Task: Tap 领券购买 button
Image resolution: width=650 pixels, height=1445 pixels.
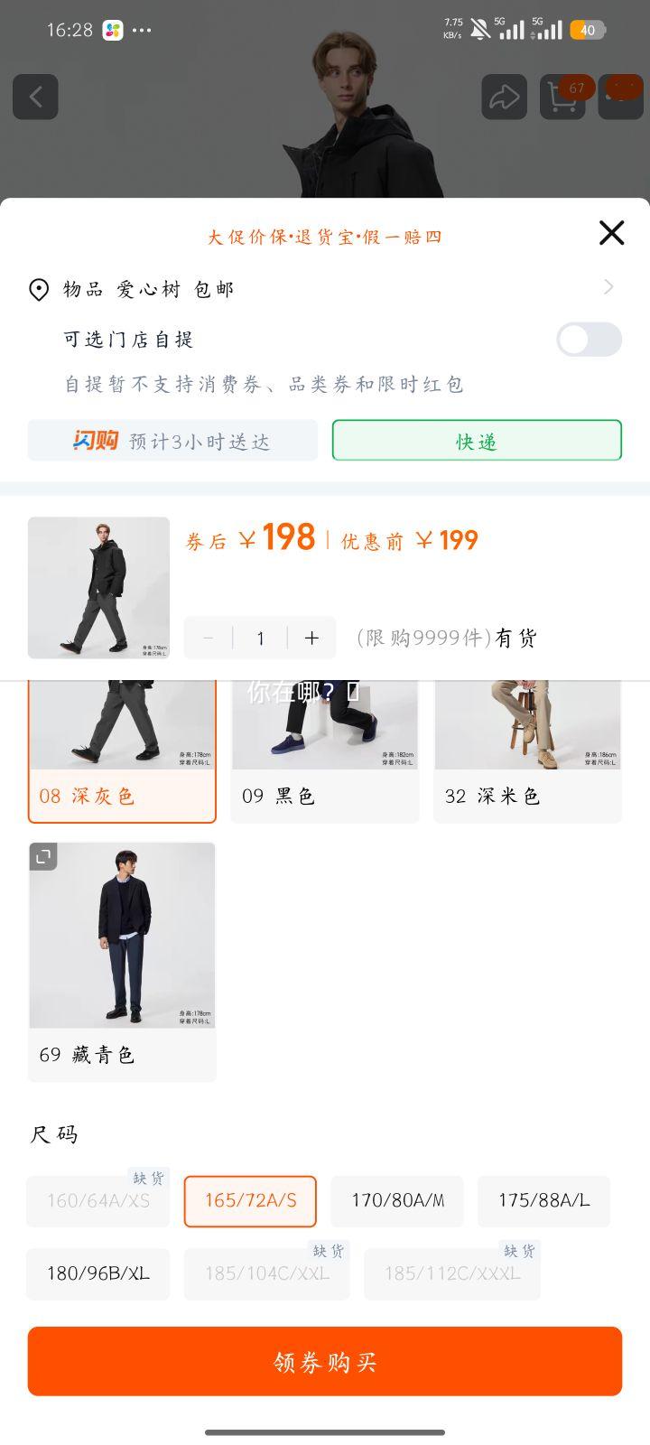Action: (325, 1361)
